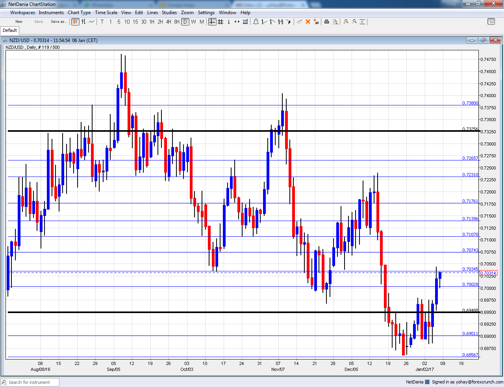Click the Save as.. button

tap(58, 22)
